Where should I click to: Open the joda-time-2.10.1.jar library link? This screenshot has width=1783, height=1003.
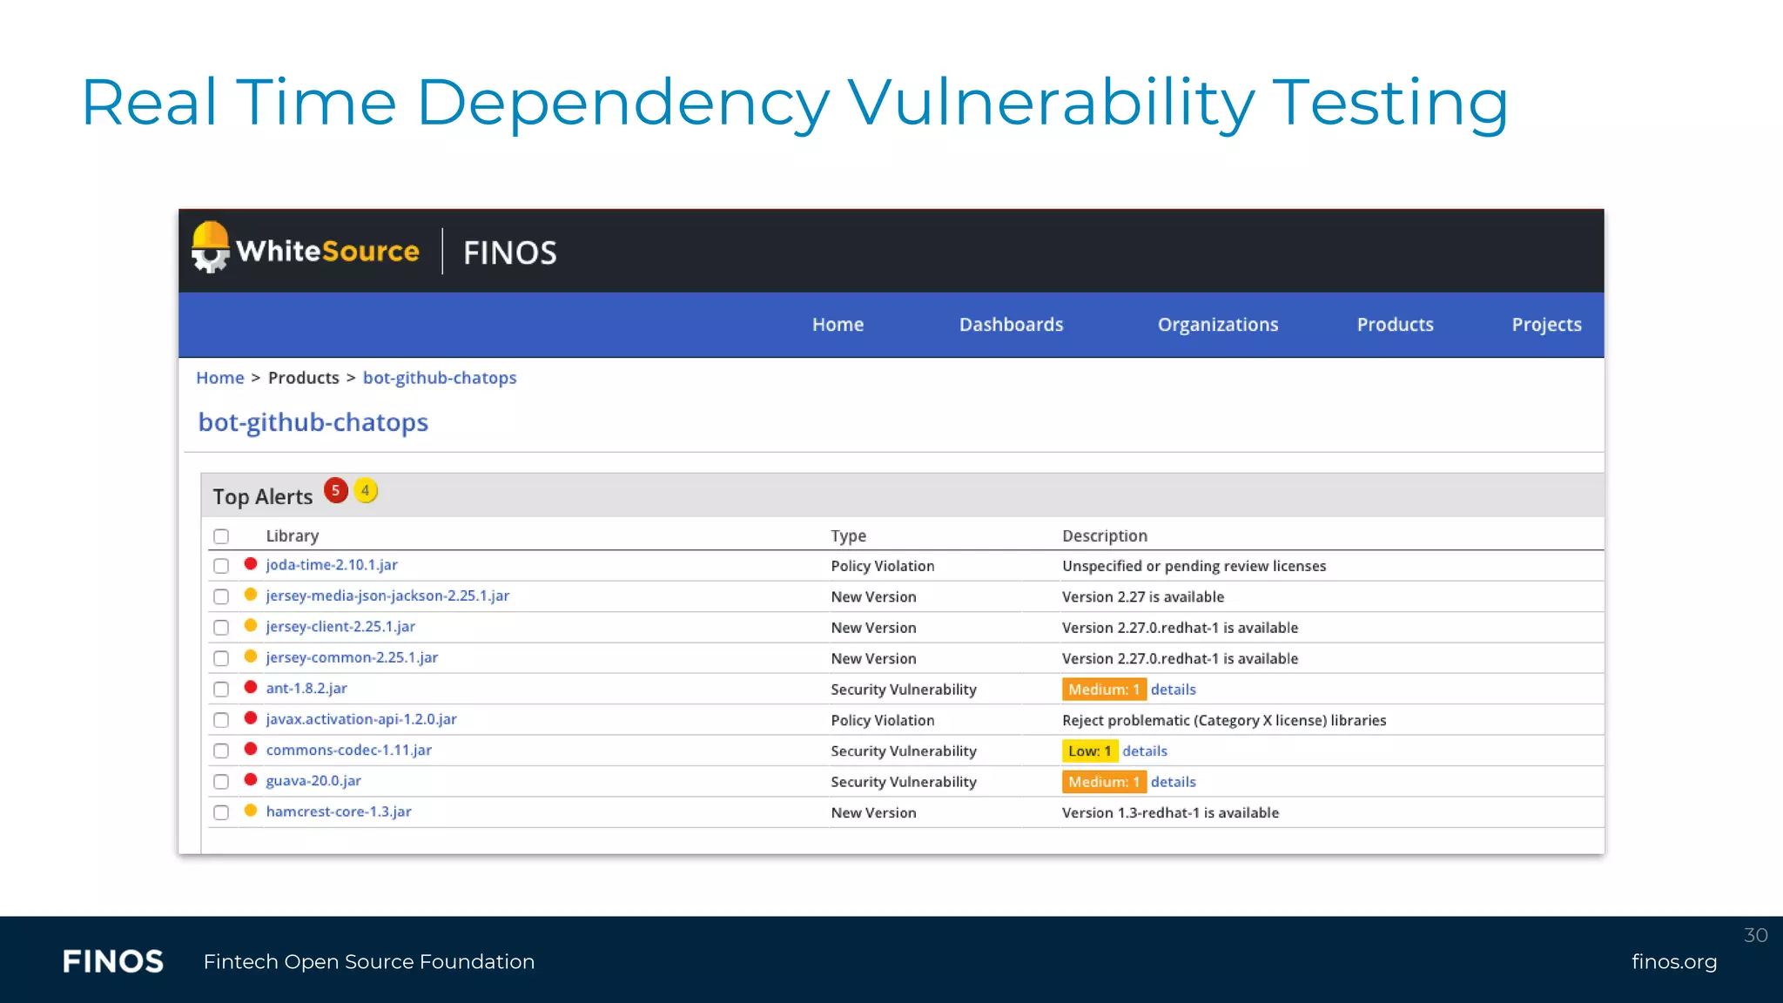point(332,564)
